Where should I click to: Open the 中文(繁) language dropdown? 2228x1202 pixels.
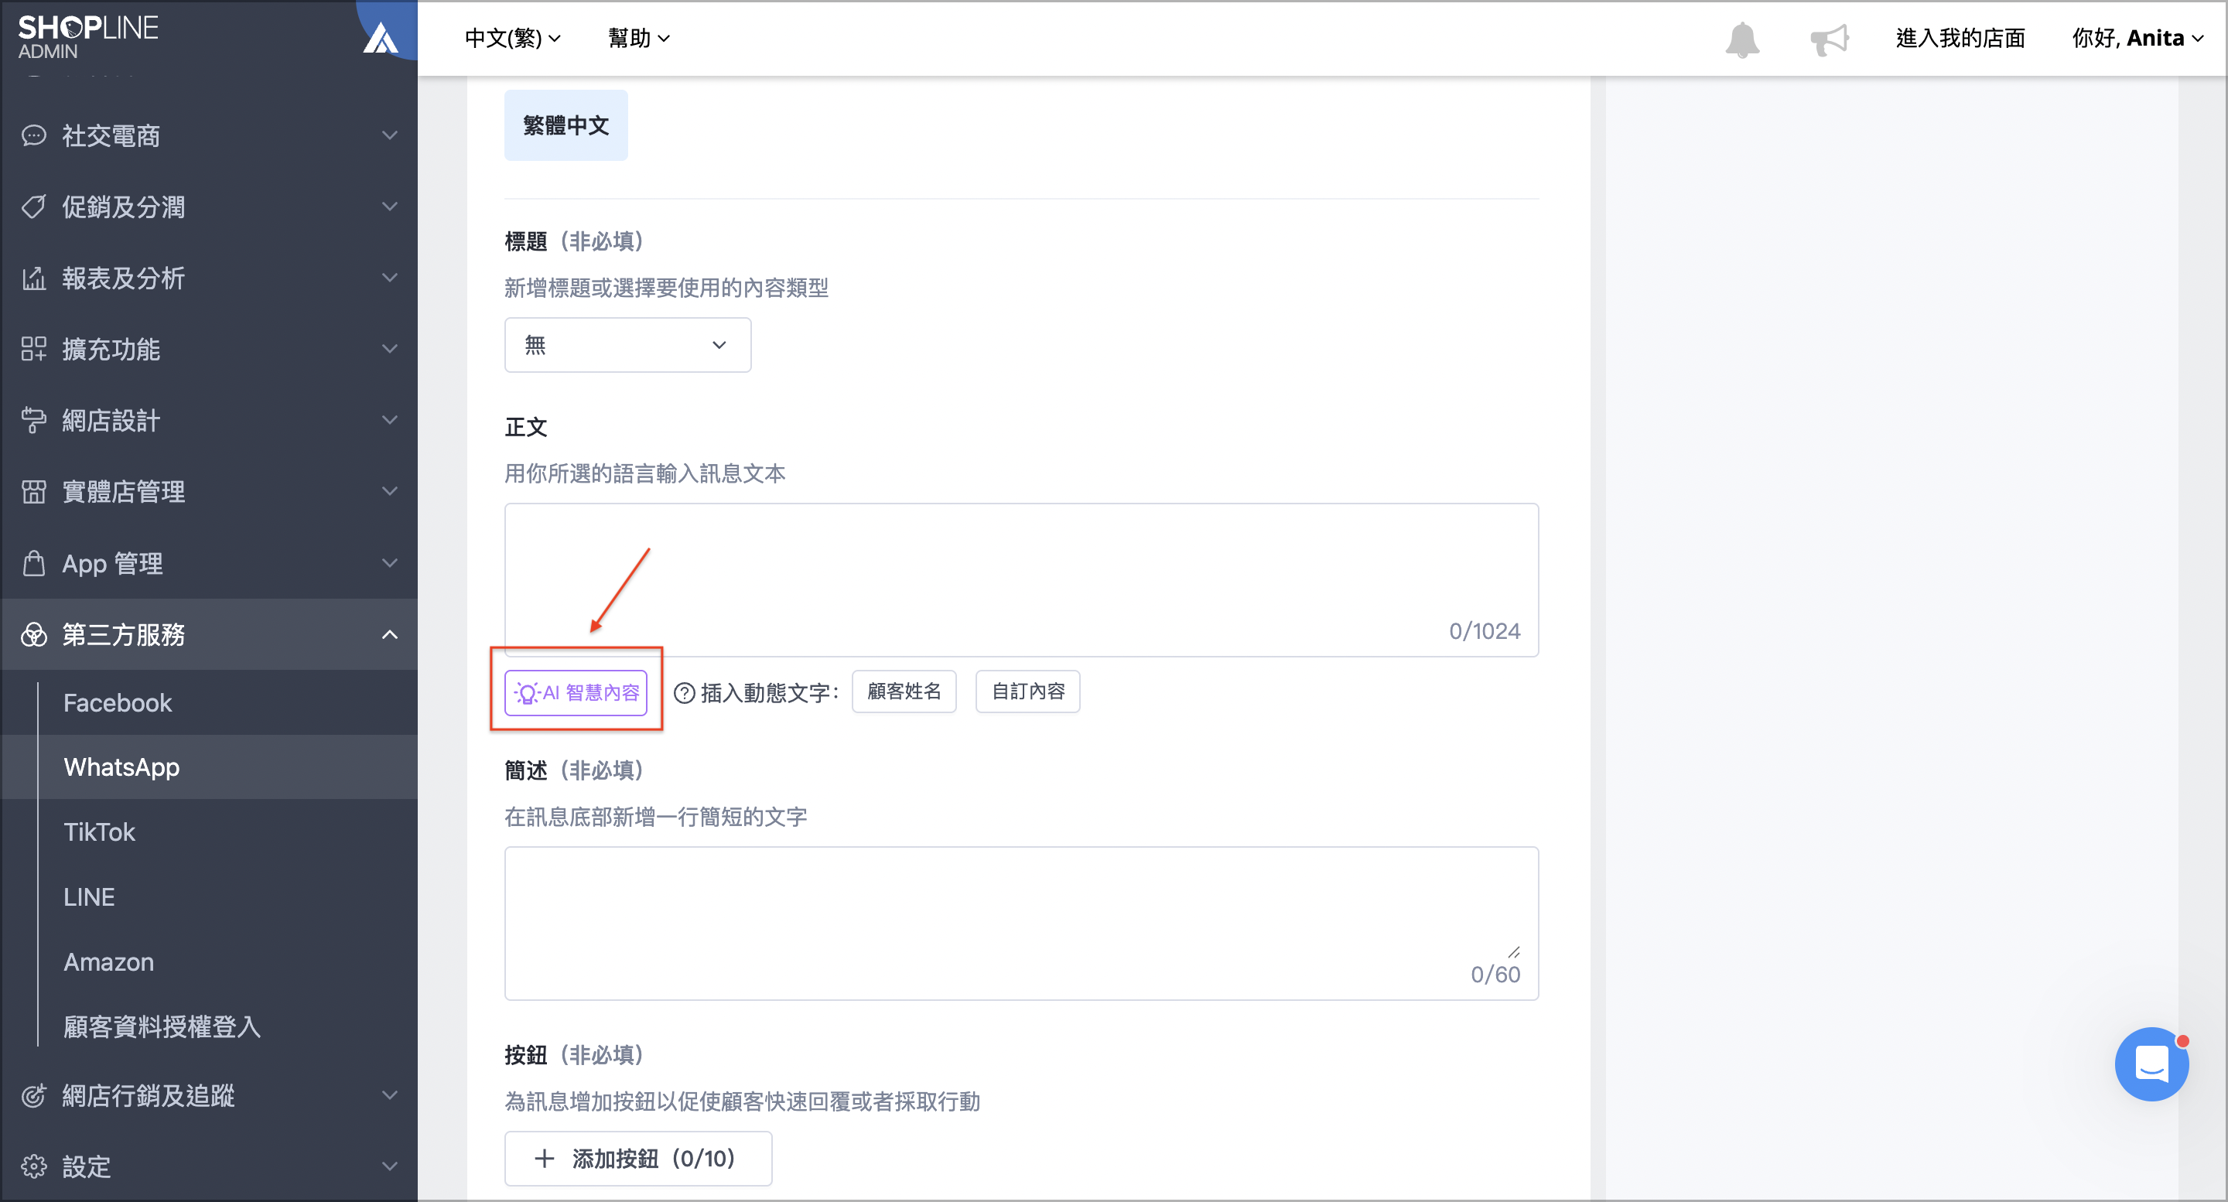point(512,38)
